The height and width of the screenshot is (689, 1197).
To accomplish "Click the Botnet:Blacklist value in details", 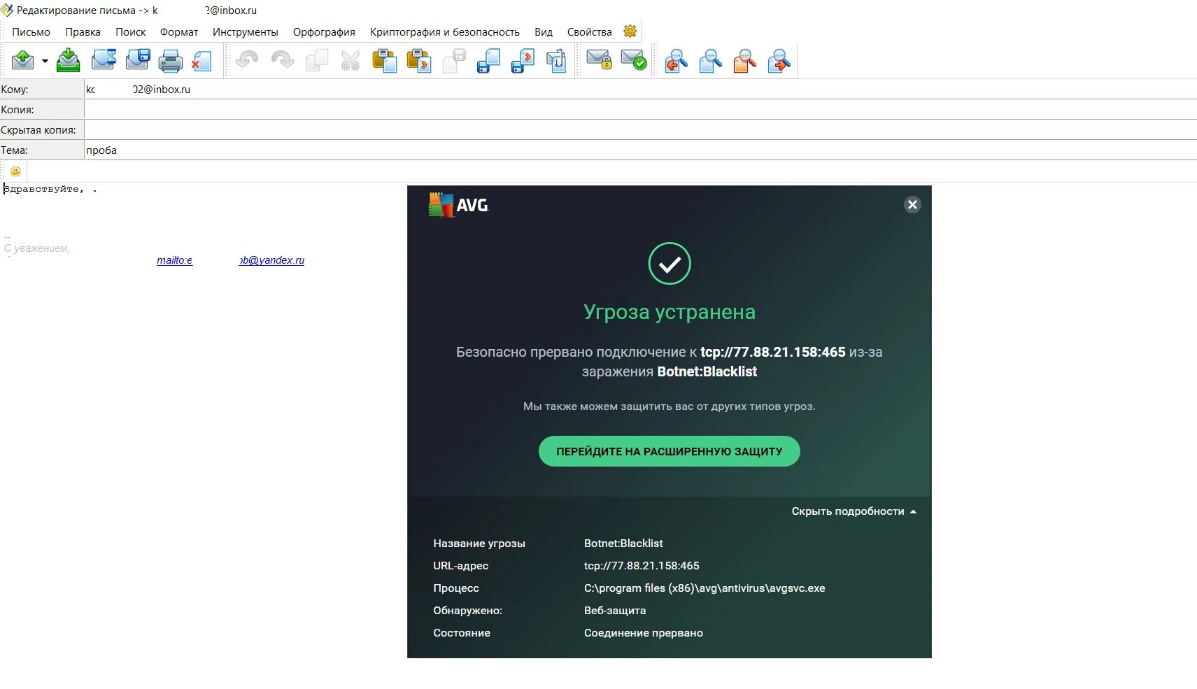I will pos(623,544).
